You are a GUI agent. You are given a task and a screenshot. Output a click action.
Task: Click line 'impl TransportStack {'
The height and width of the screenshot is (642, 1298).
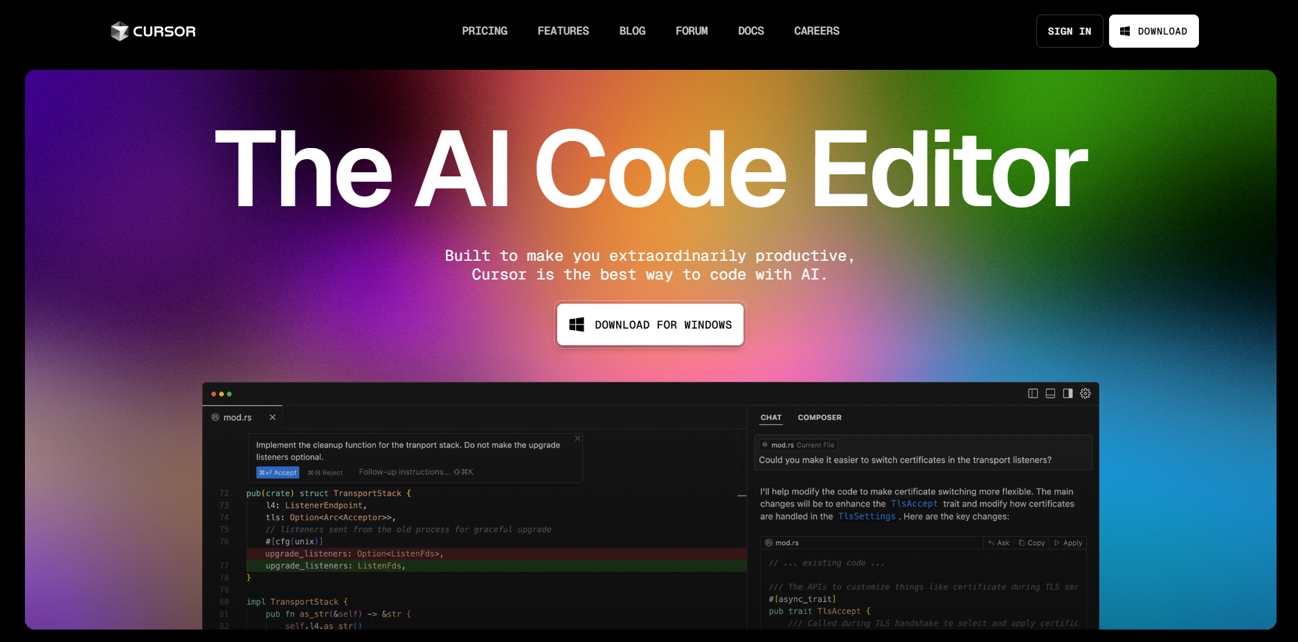click(x=298, y=602)
